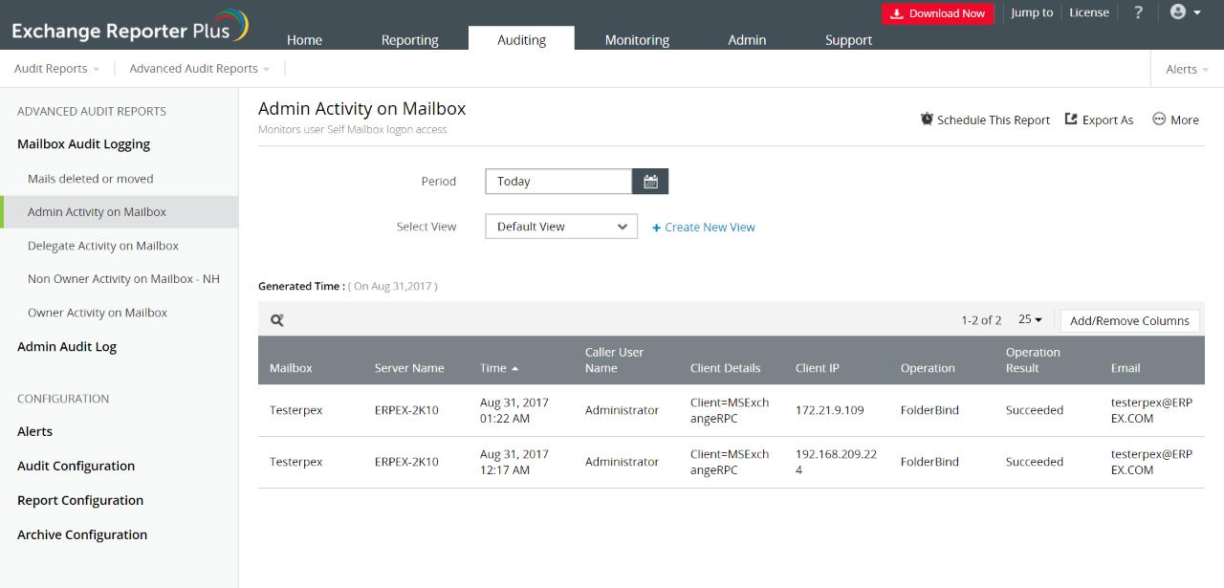Image resolution: width=1224 pixels, height=588 pixels.
Task: Click the Server Name column header
Action: pyautogui.click(x=409, y=368)
